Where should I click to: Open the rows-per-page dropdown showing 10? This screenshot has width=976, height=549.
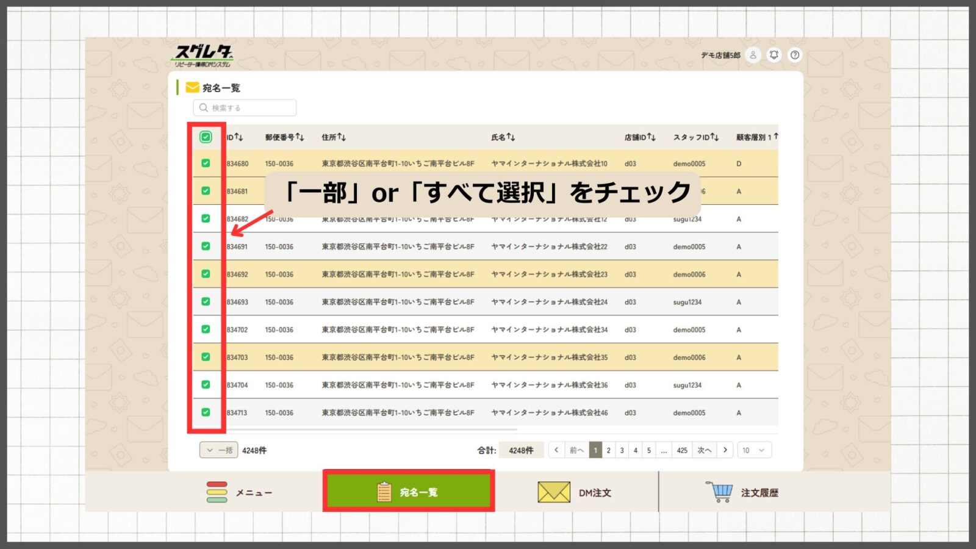(754, 450)
